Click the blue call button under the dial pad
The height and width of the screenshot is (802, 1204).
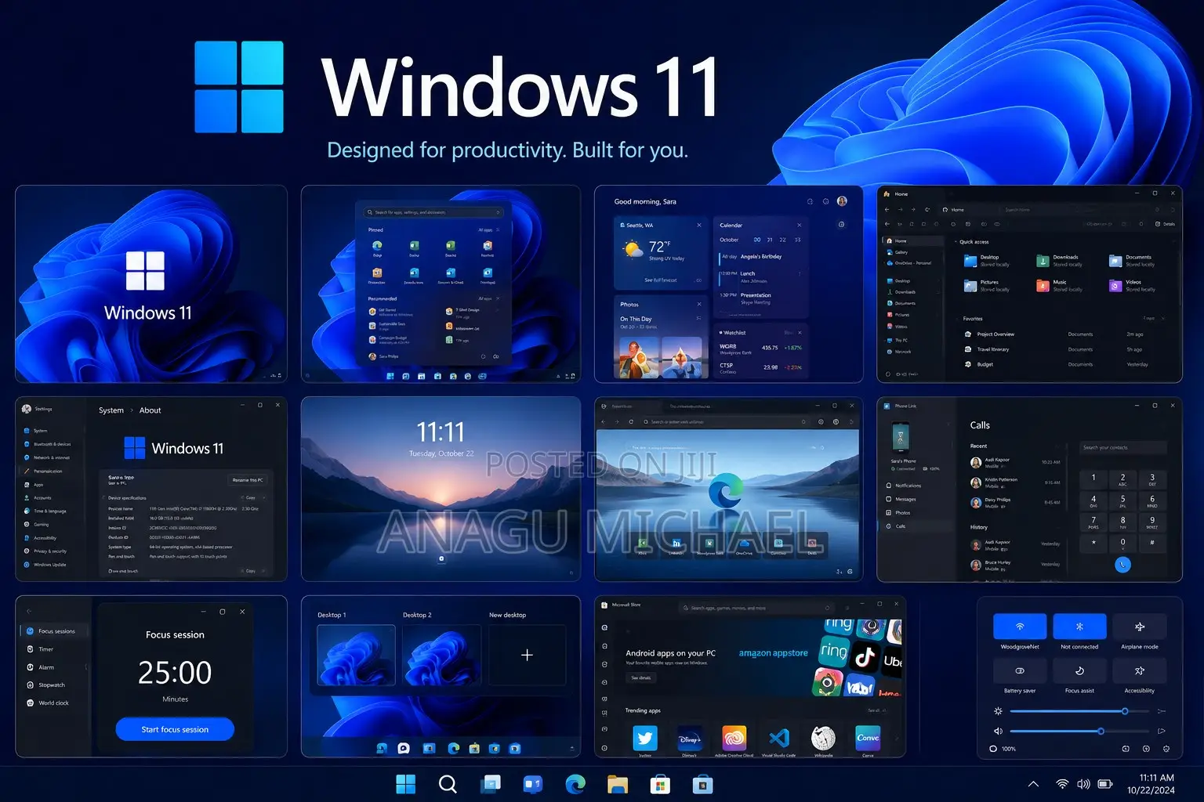(x=1122, y=564)
